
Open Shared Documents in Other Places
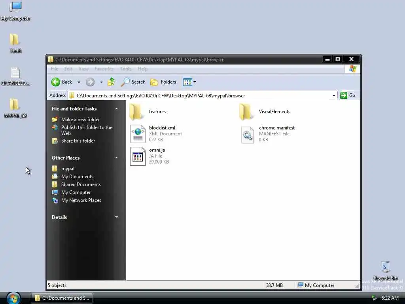tap(81, 184)
